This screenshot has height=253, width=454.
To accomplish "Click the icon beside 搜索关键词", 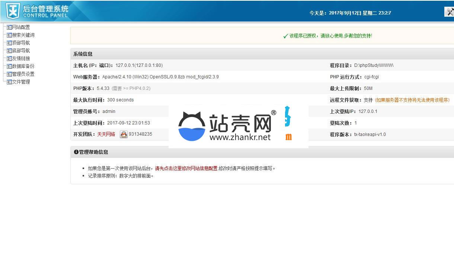I will point(9,35).
